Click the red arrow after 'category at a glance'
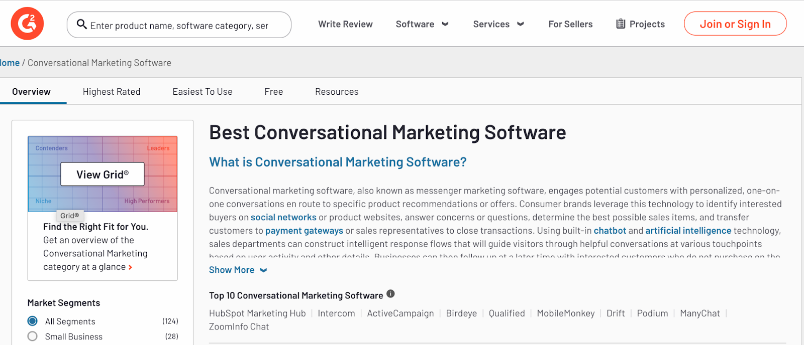This screenshot has width=804, height=345. pyautogui.click(x=130, y=267)
